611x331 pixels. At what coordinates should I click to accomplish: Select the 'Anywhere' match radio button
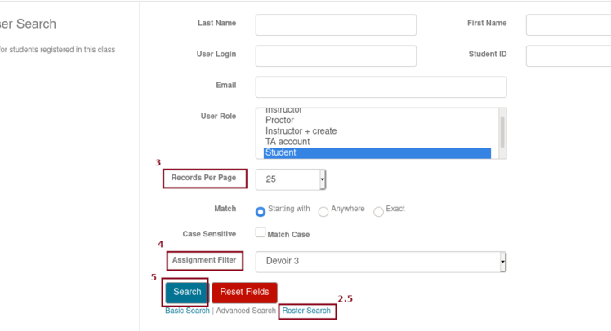pyautogui.click(x=323, y=212)
